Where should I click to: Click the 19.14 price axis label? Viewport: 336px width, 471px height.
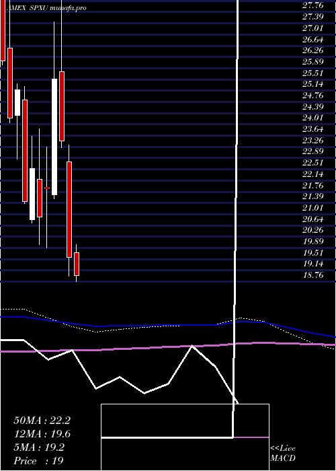tap(313, 264)
